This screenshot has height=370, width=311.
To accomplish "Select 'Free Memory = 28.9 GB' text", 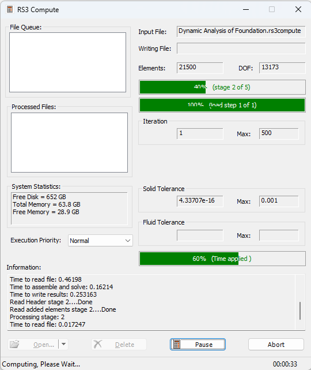I will 46,212.
